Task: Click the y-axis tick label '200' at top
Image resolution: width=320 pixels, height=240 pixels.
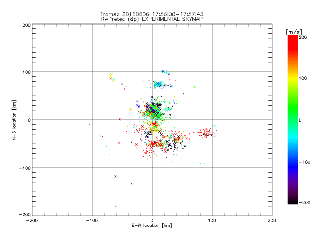Action: click(26, 25)
